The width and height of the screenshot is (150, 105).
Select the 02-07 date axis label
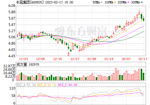point(126,59)
